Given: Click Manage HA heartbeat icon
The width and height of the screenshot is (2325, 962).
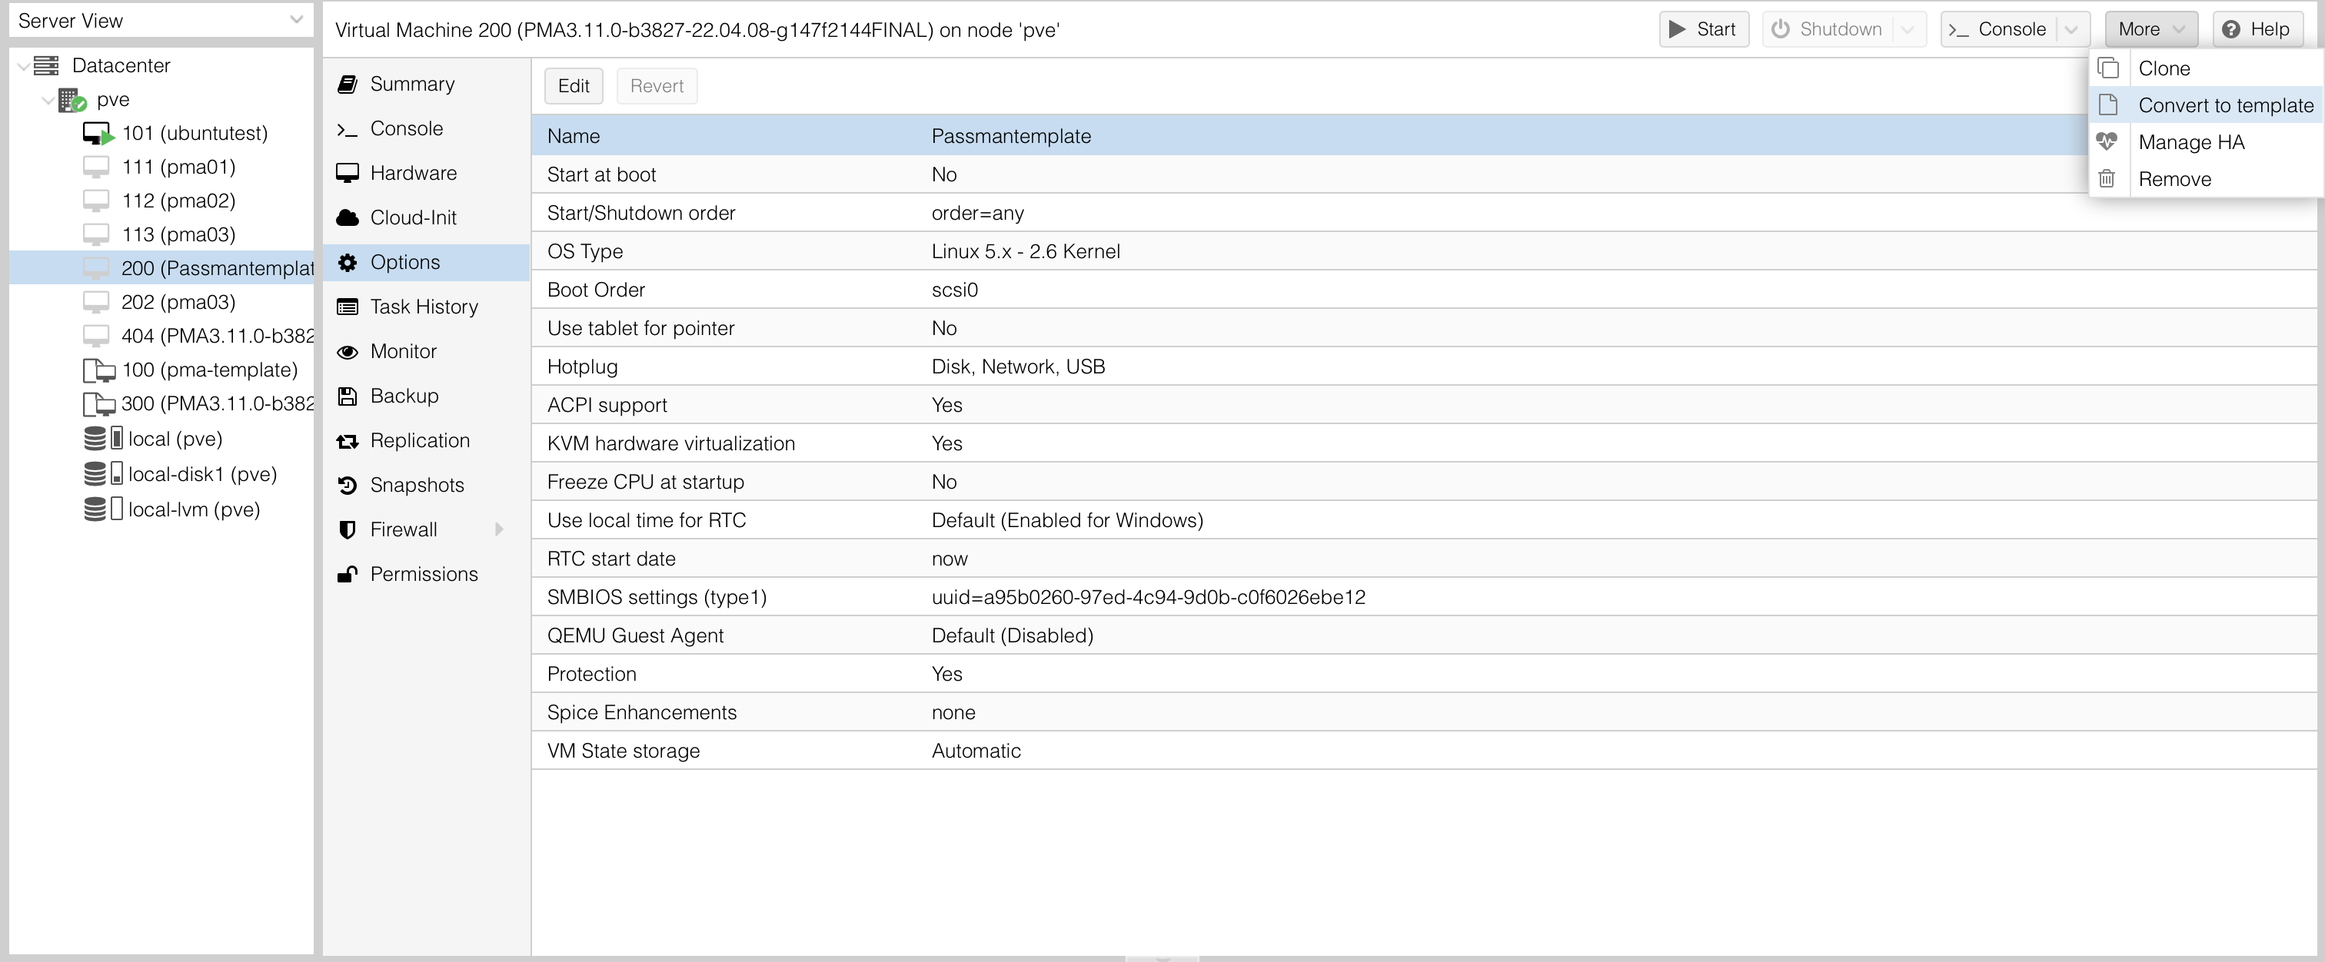Looking at the screenshot, I should coord(2107,141).
